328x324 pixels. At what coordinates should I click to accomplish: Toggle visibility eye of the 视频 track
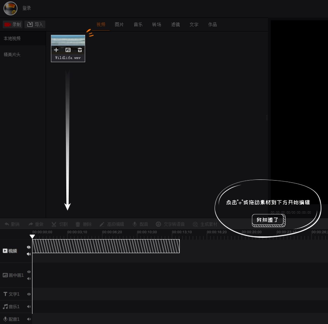click(29, 247)
